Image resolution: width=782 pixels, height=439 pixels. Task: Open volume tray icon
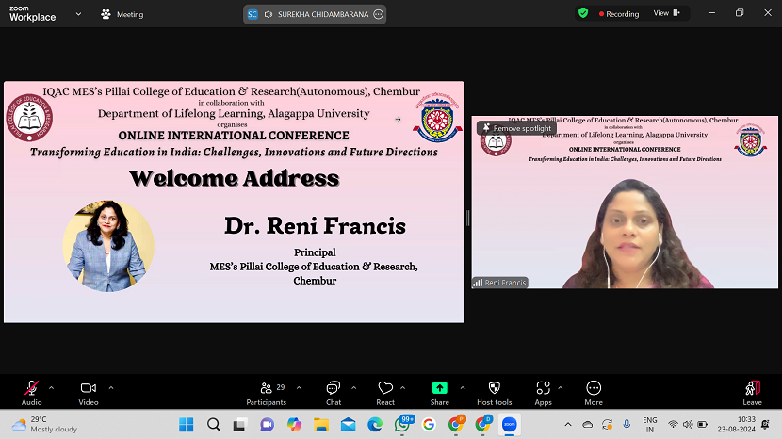688,425
